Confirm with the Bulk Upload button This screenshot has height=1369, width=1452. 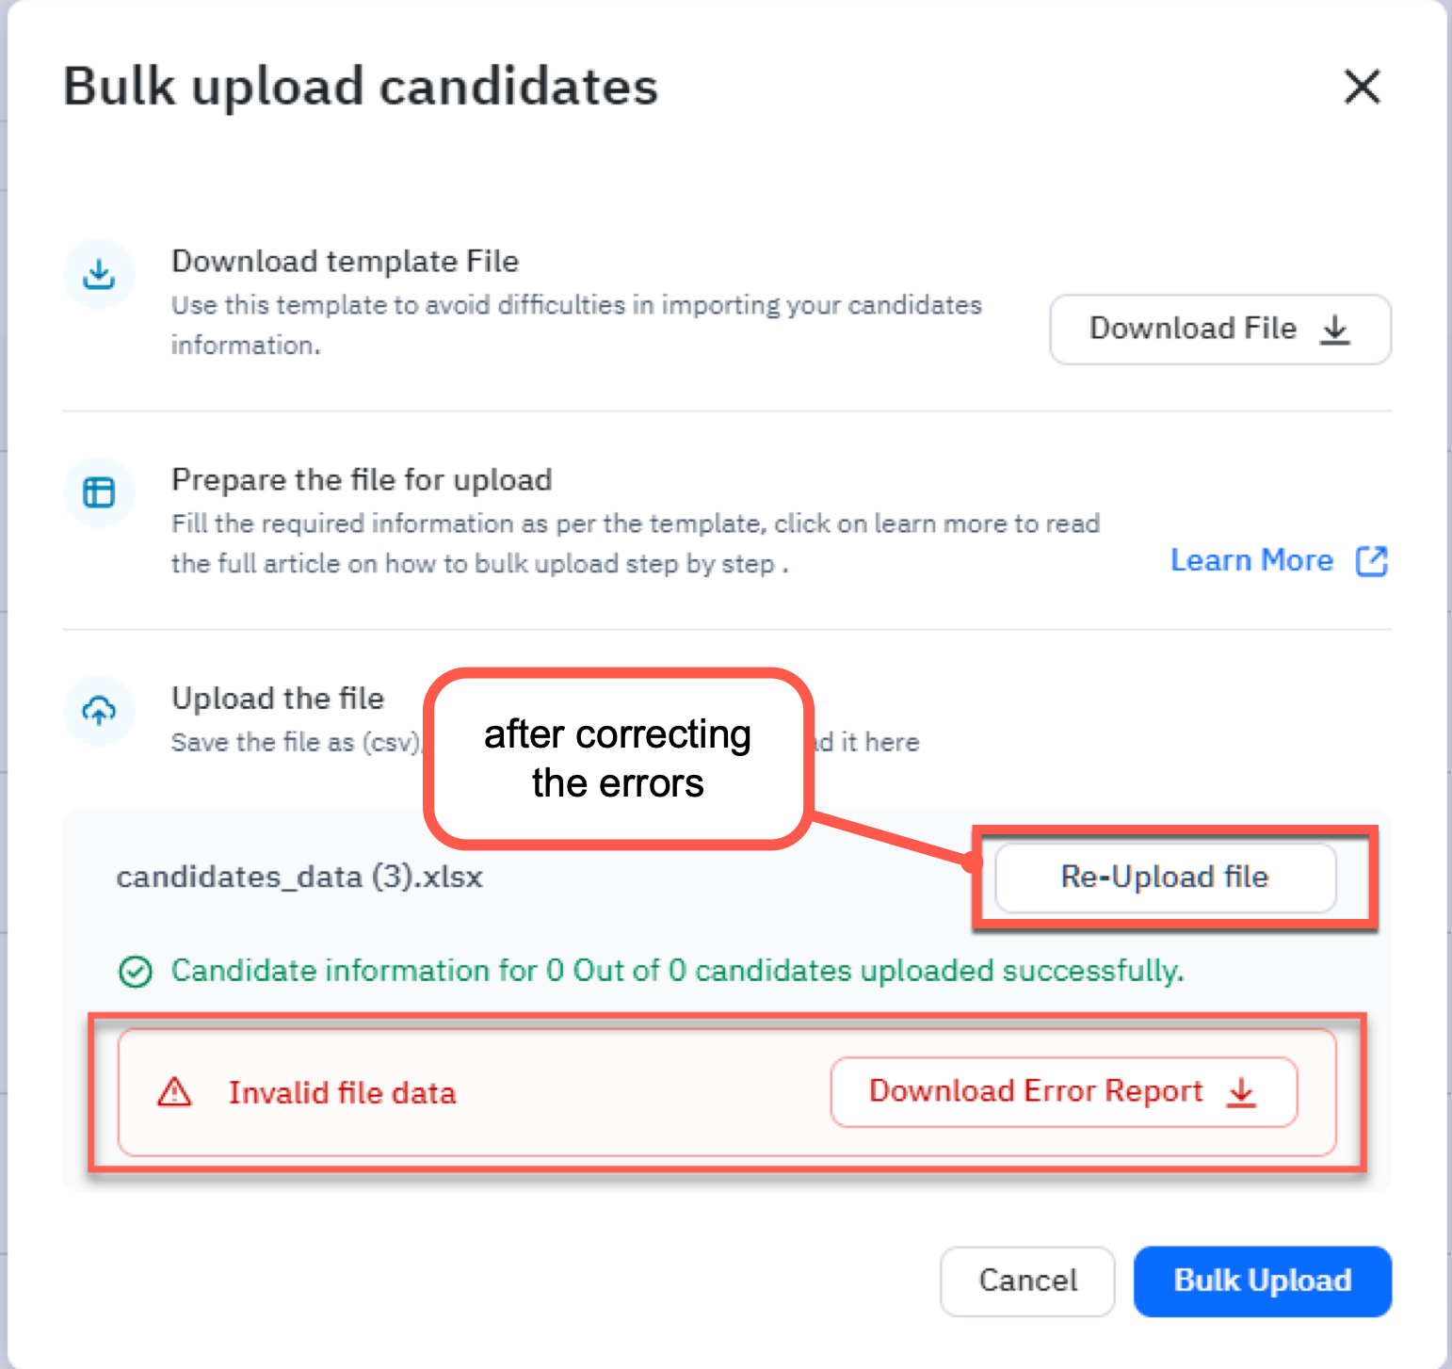pyautogui.click(x=1262, y=1280)
